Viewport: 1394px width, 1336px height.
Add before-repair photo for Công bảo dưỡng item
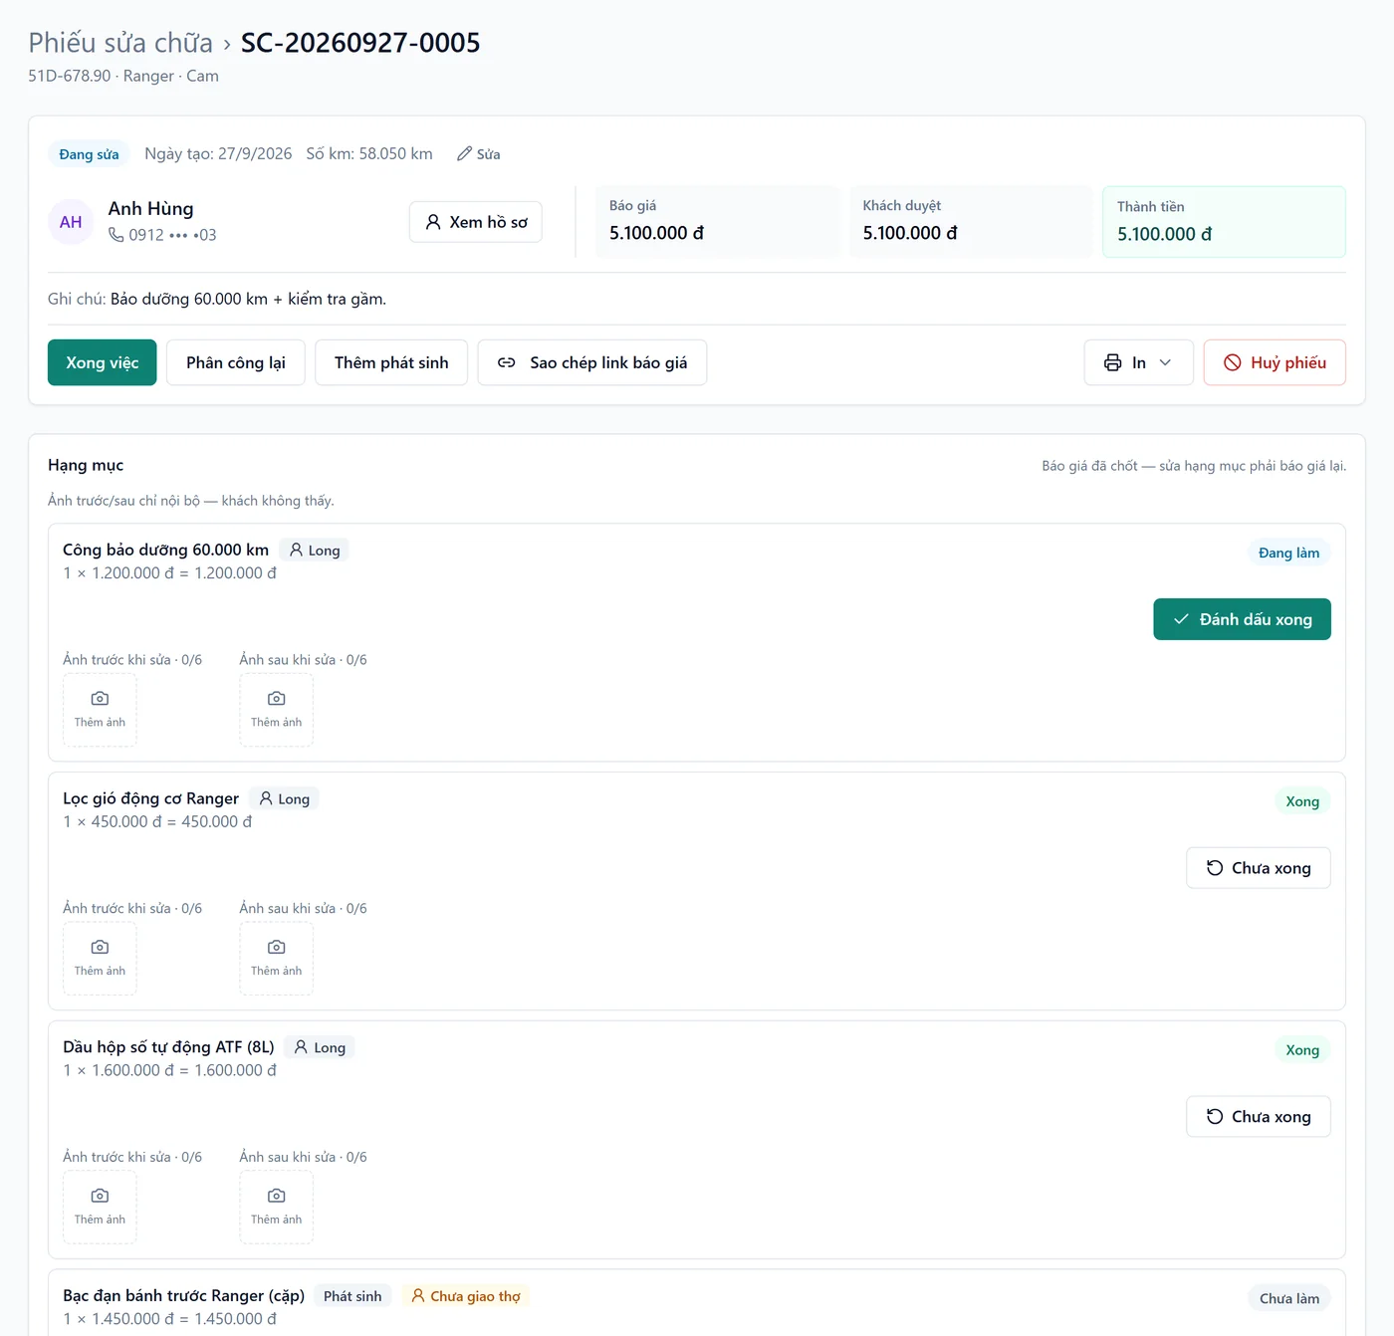coord(100,710)
